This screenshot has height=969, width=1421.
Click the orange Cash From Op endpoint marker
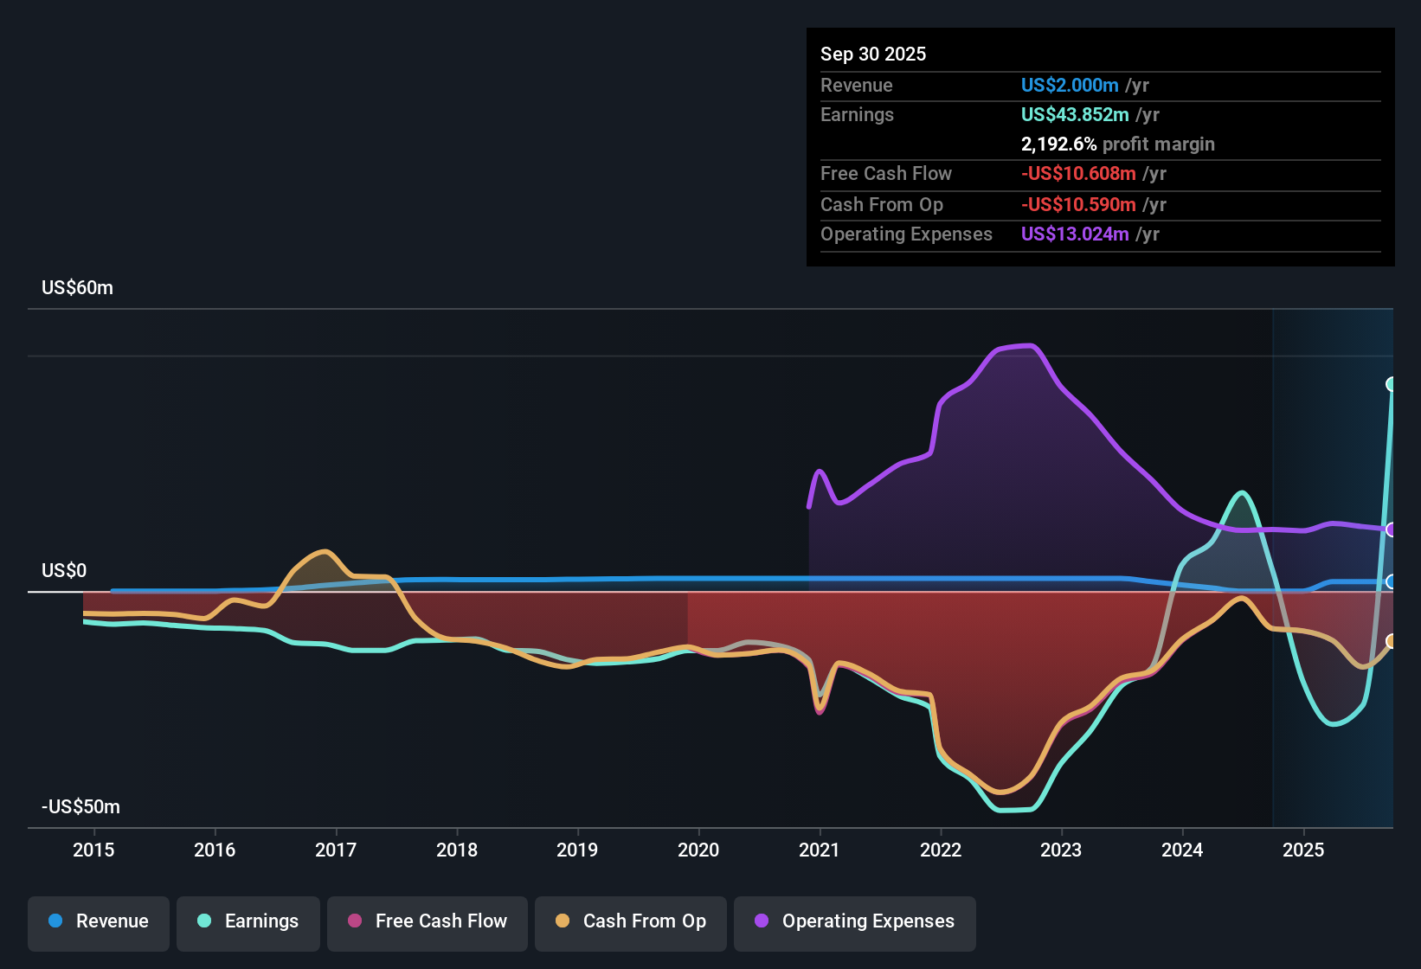click(1392, 641)
